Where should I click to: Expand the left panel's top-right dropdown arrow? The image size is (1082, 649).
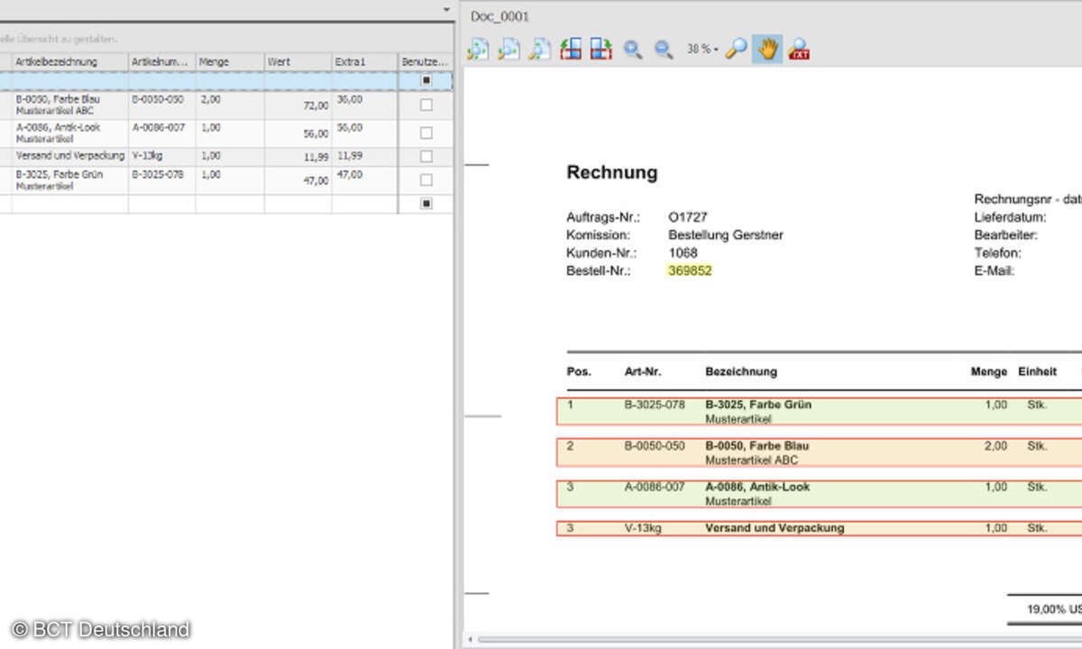pyautogui.click(x=447, y=9)
